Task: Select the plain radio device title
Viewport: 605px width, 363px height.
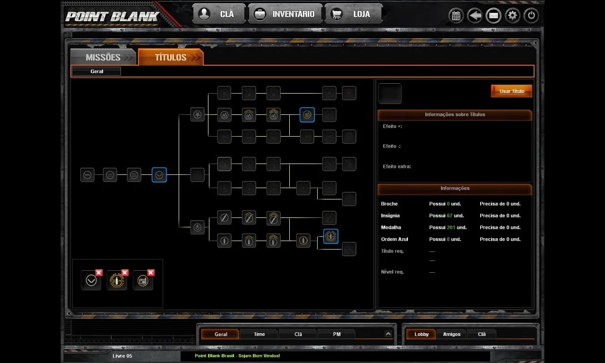Action: [x=225, y=114]
